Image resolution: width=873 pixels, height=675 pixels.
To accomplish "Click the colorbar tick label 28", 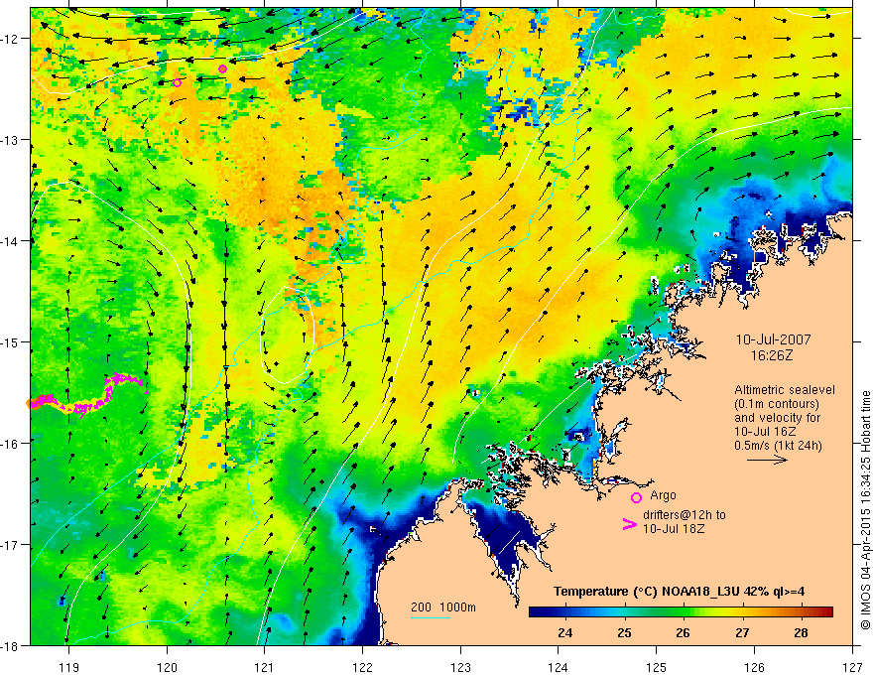I will (x=801, y=632).
